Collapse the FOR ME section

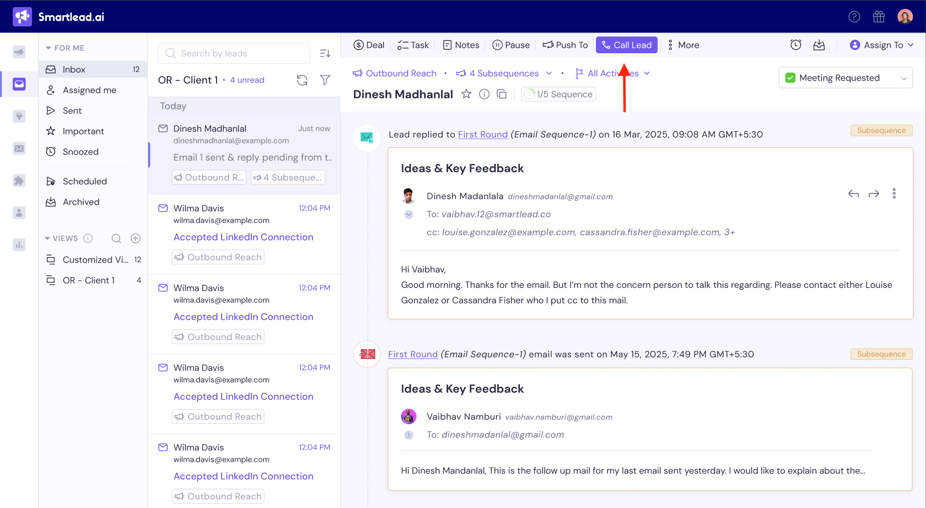48,48
